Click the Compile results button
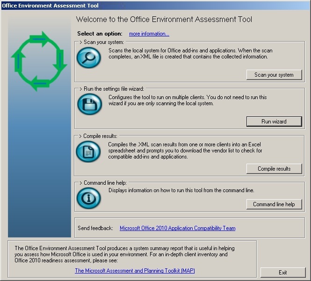Screen dimensions: 311x281 point(274,169)
